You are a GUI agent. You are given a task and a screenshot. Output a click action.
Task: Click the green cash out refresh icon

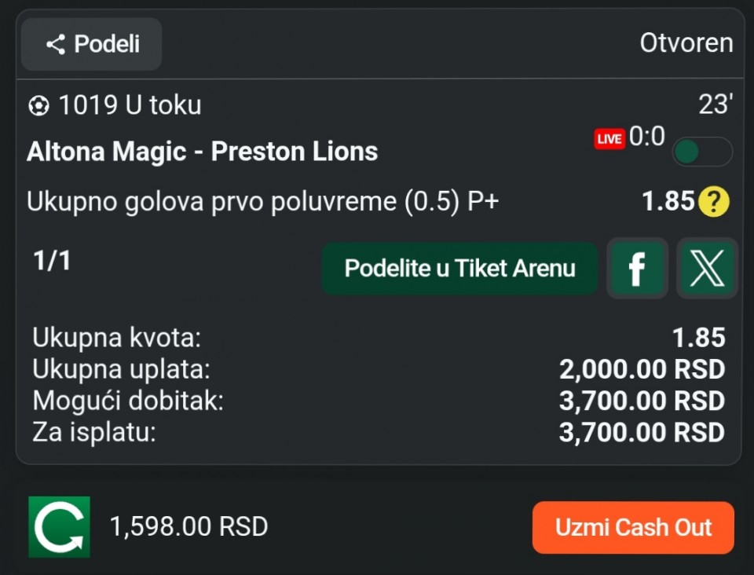[59, 527]
